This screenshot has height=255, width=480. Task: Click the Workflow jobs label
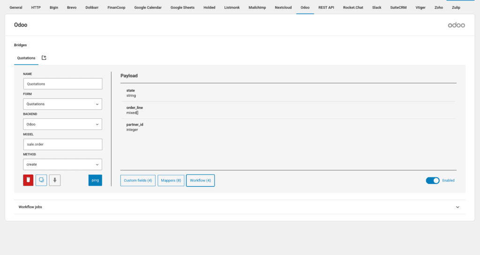tap(30, 207)
